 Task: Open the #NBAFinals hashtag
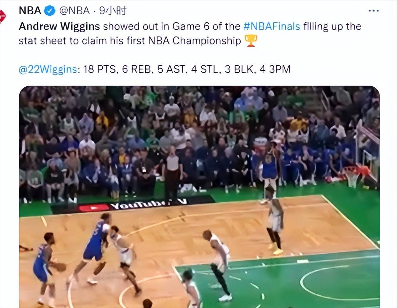point(272,27)
